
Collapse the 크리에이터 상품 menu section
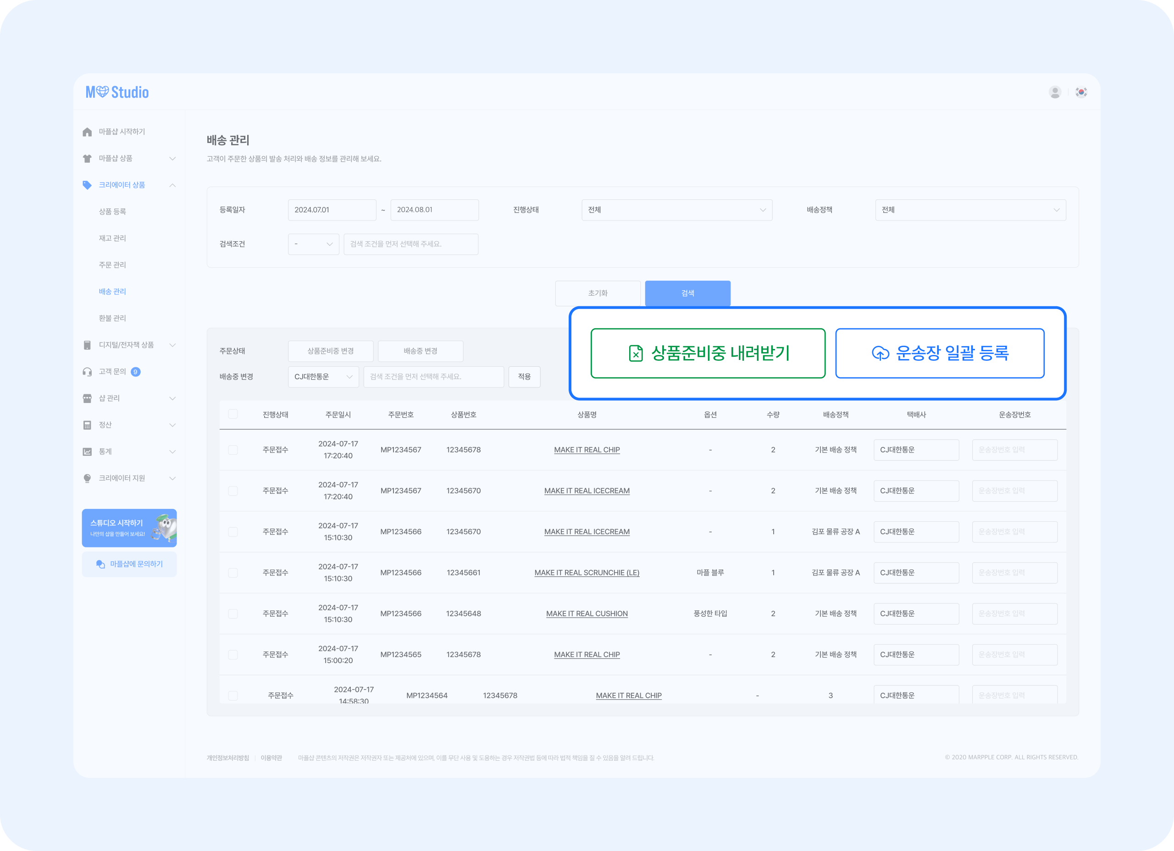pyautogui.click(x=172, y=185)
